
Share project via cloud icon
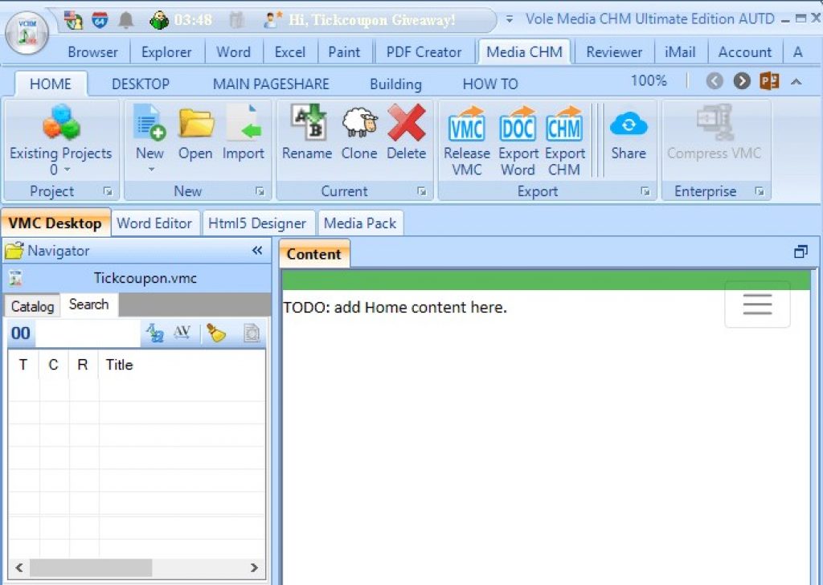pyautogui.click(x=629, y=125)
